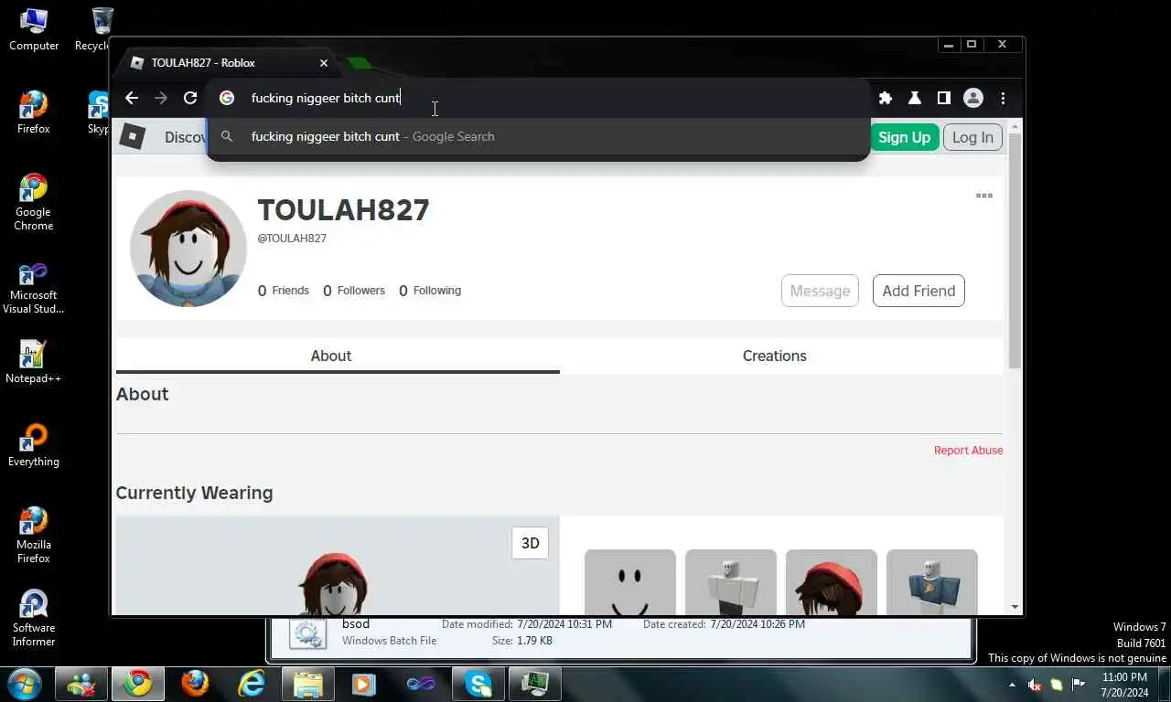Click the Message button
1171x702 pixels.
(x=820, y=291)
